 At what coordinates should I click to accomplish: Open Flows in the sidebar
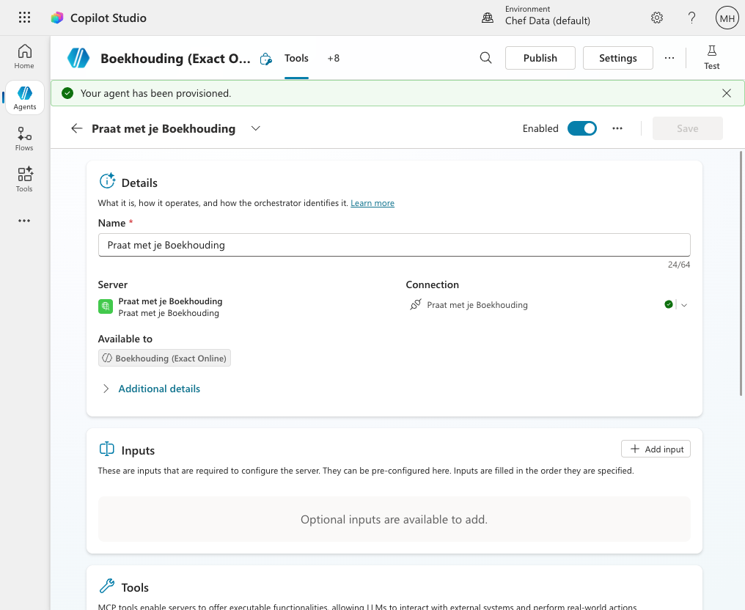pyautogui.click(x=24, y=139)
